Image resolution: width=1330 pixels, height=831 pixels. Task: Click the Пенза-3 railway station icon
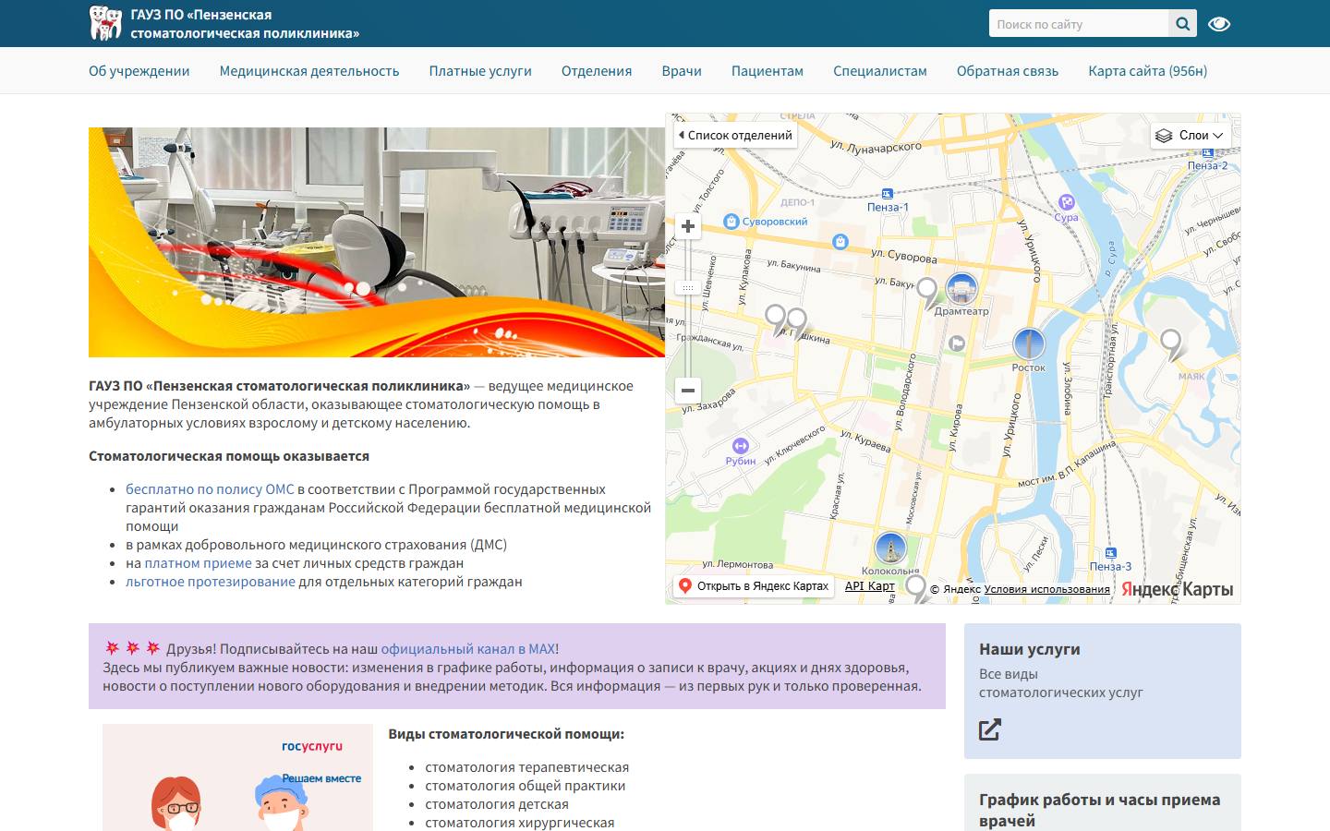point(1110,553)
